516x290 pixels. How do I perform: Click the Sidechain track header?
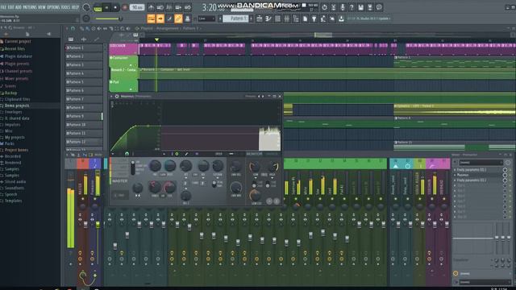tap(123, 49)
